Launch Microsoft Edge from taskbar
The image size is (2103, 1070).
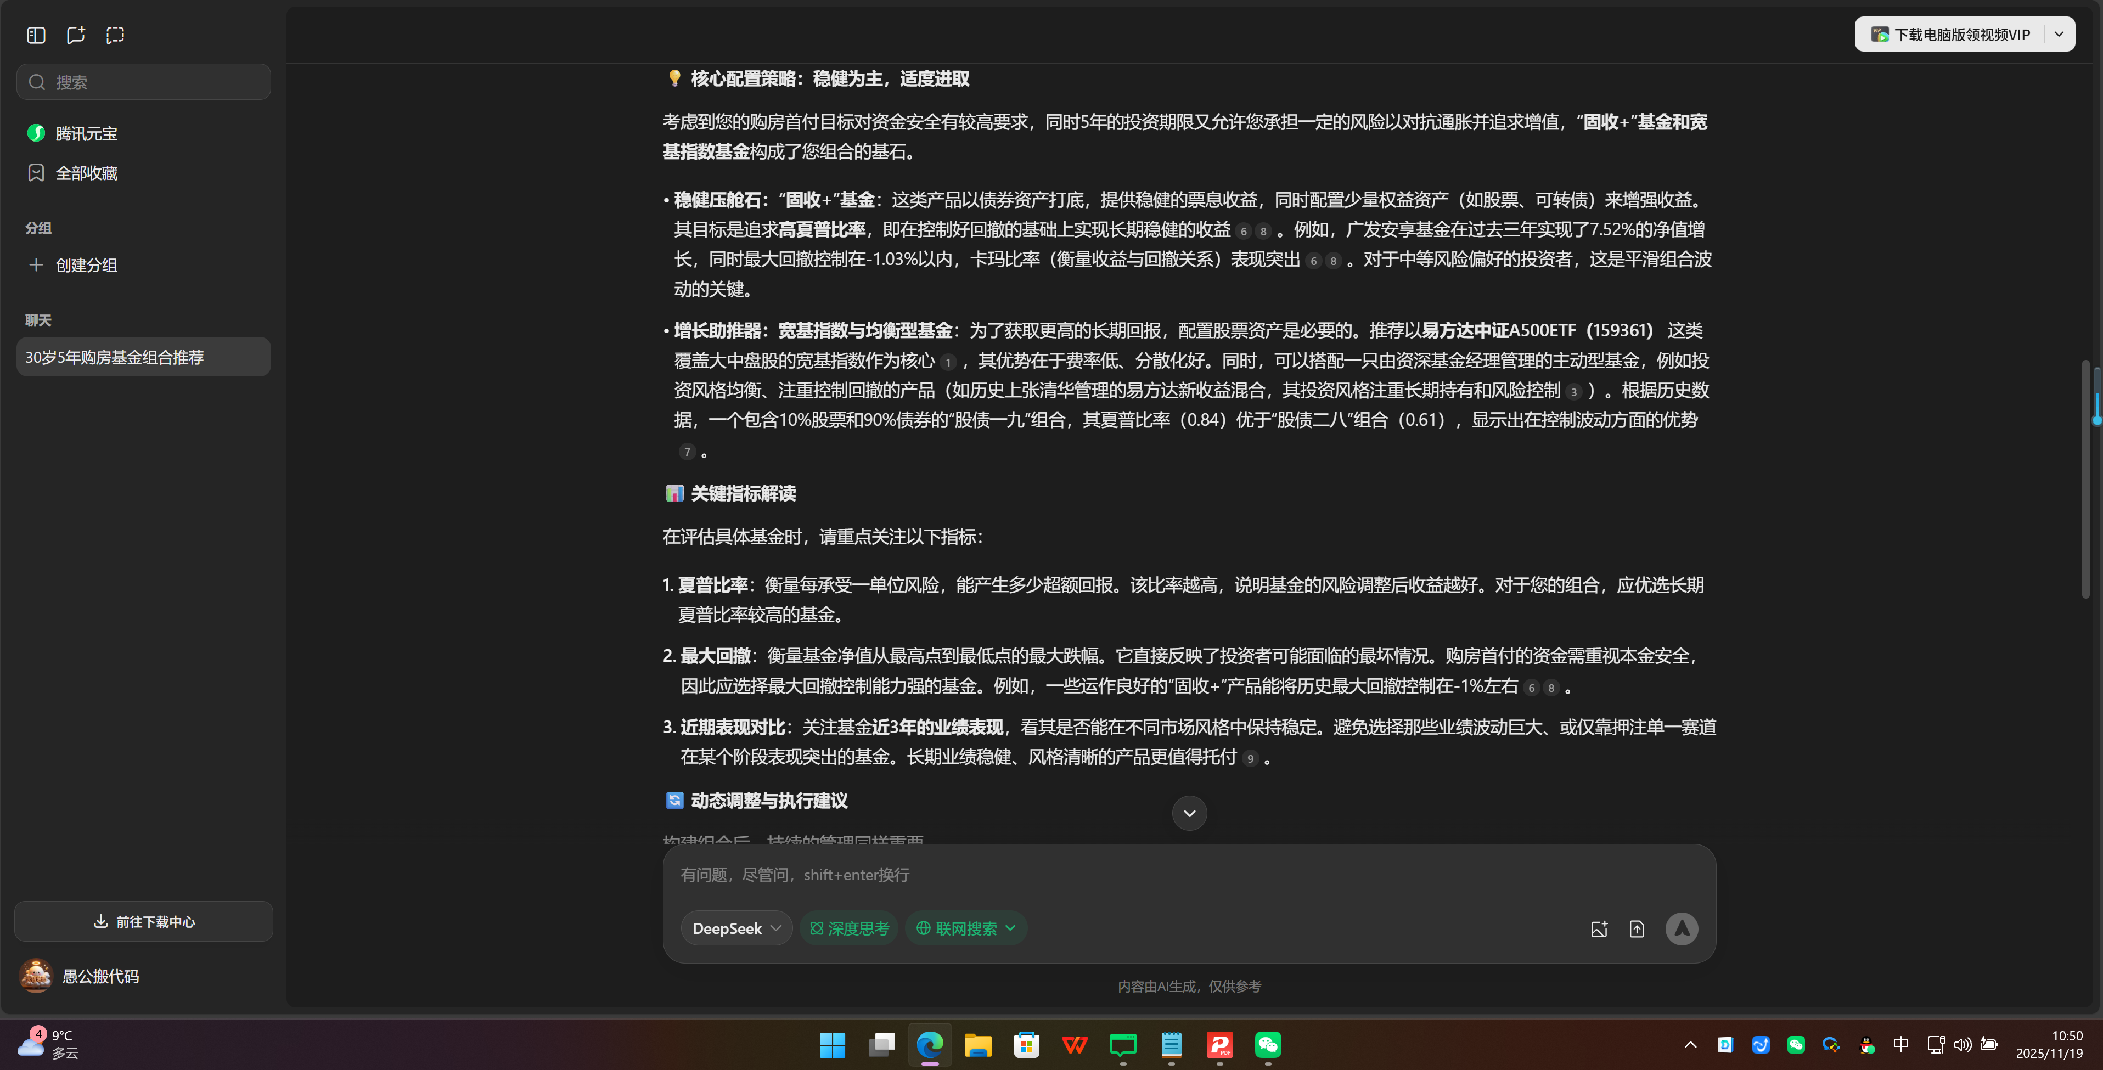(929, 1045)
